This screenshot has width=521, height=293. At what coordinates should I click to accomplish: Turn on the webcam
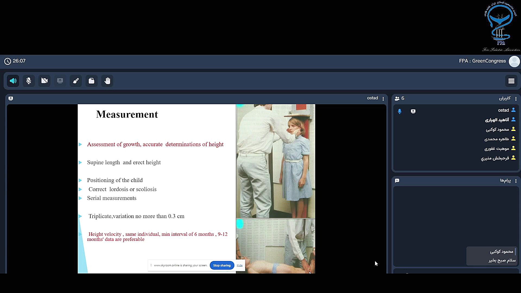tap(45, 81)
